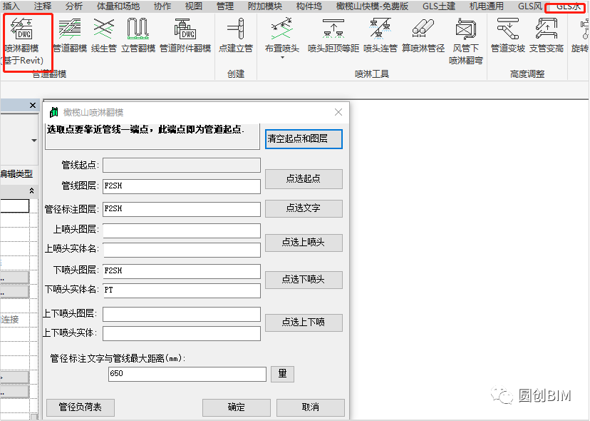
Task: Open the 橄榄山快模-免费版 tab
Action: pyautogui.click(x=372, y=6)
